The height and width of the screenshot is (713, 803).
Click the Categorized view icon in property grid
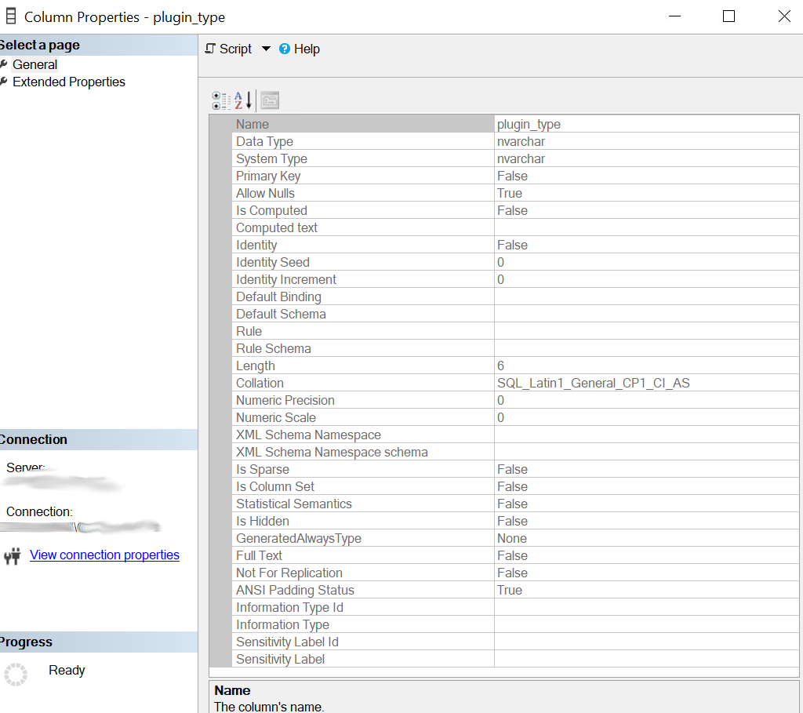click(x=220, y=100)
